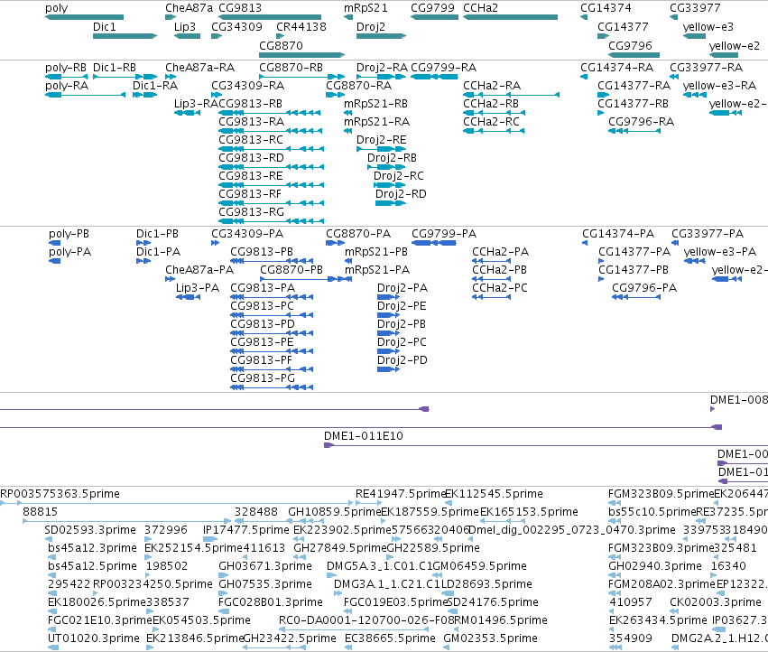Open the CG9799 gene label
The height and width of the screenshot is (652, 768).
pos(432,8)
